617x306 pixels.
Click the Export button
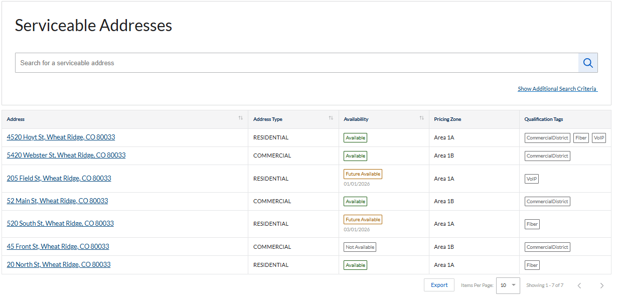[439, 285]
